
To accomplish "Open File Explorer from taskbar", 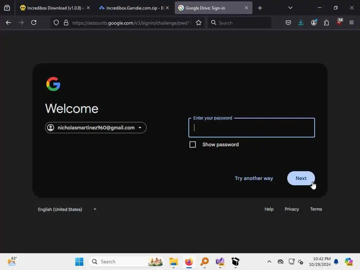I will click(174, 262).
